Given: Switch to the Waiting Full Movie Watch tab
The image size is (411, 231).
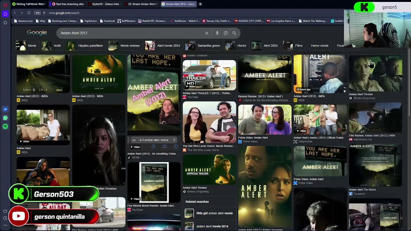Looking at the screenshot, I should tap(29, 4).
